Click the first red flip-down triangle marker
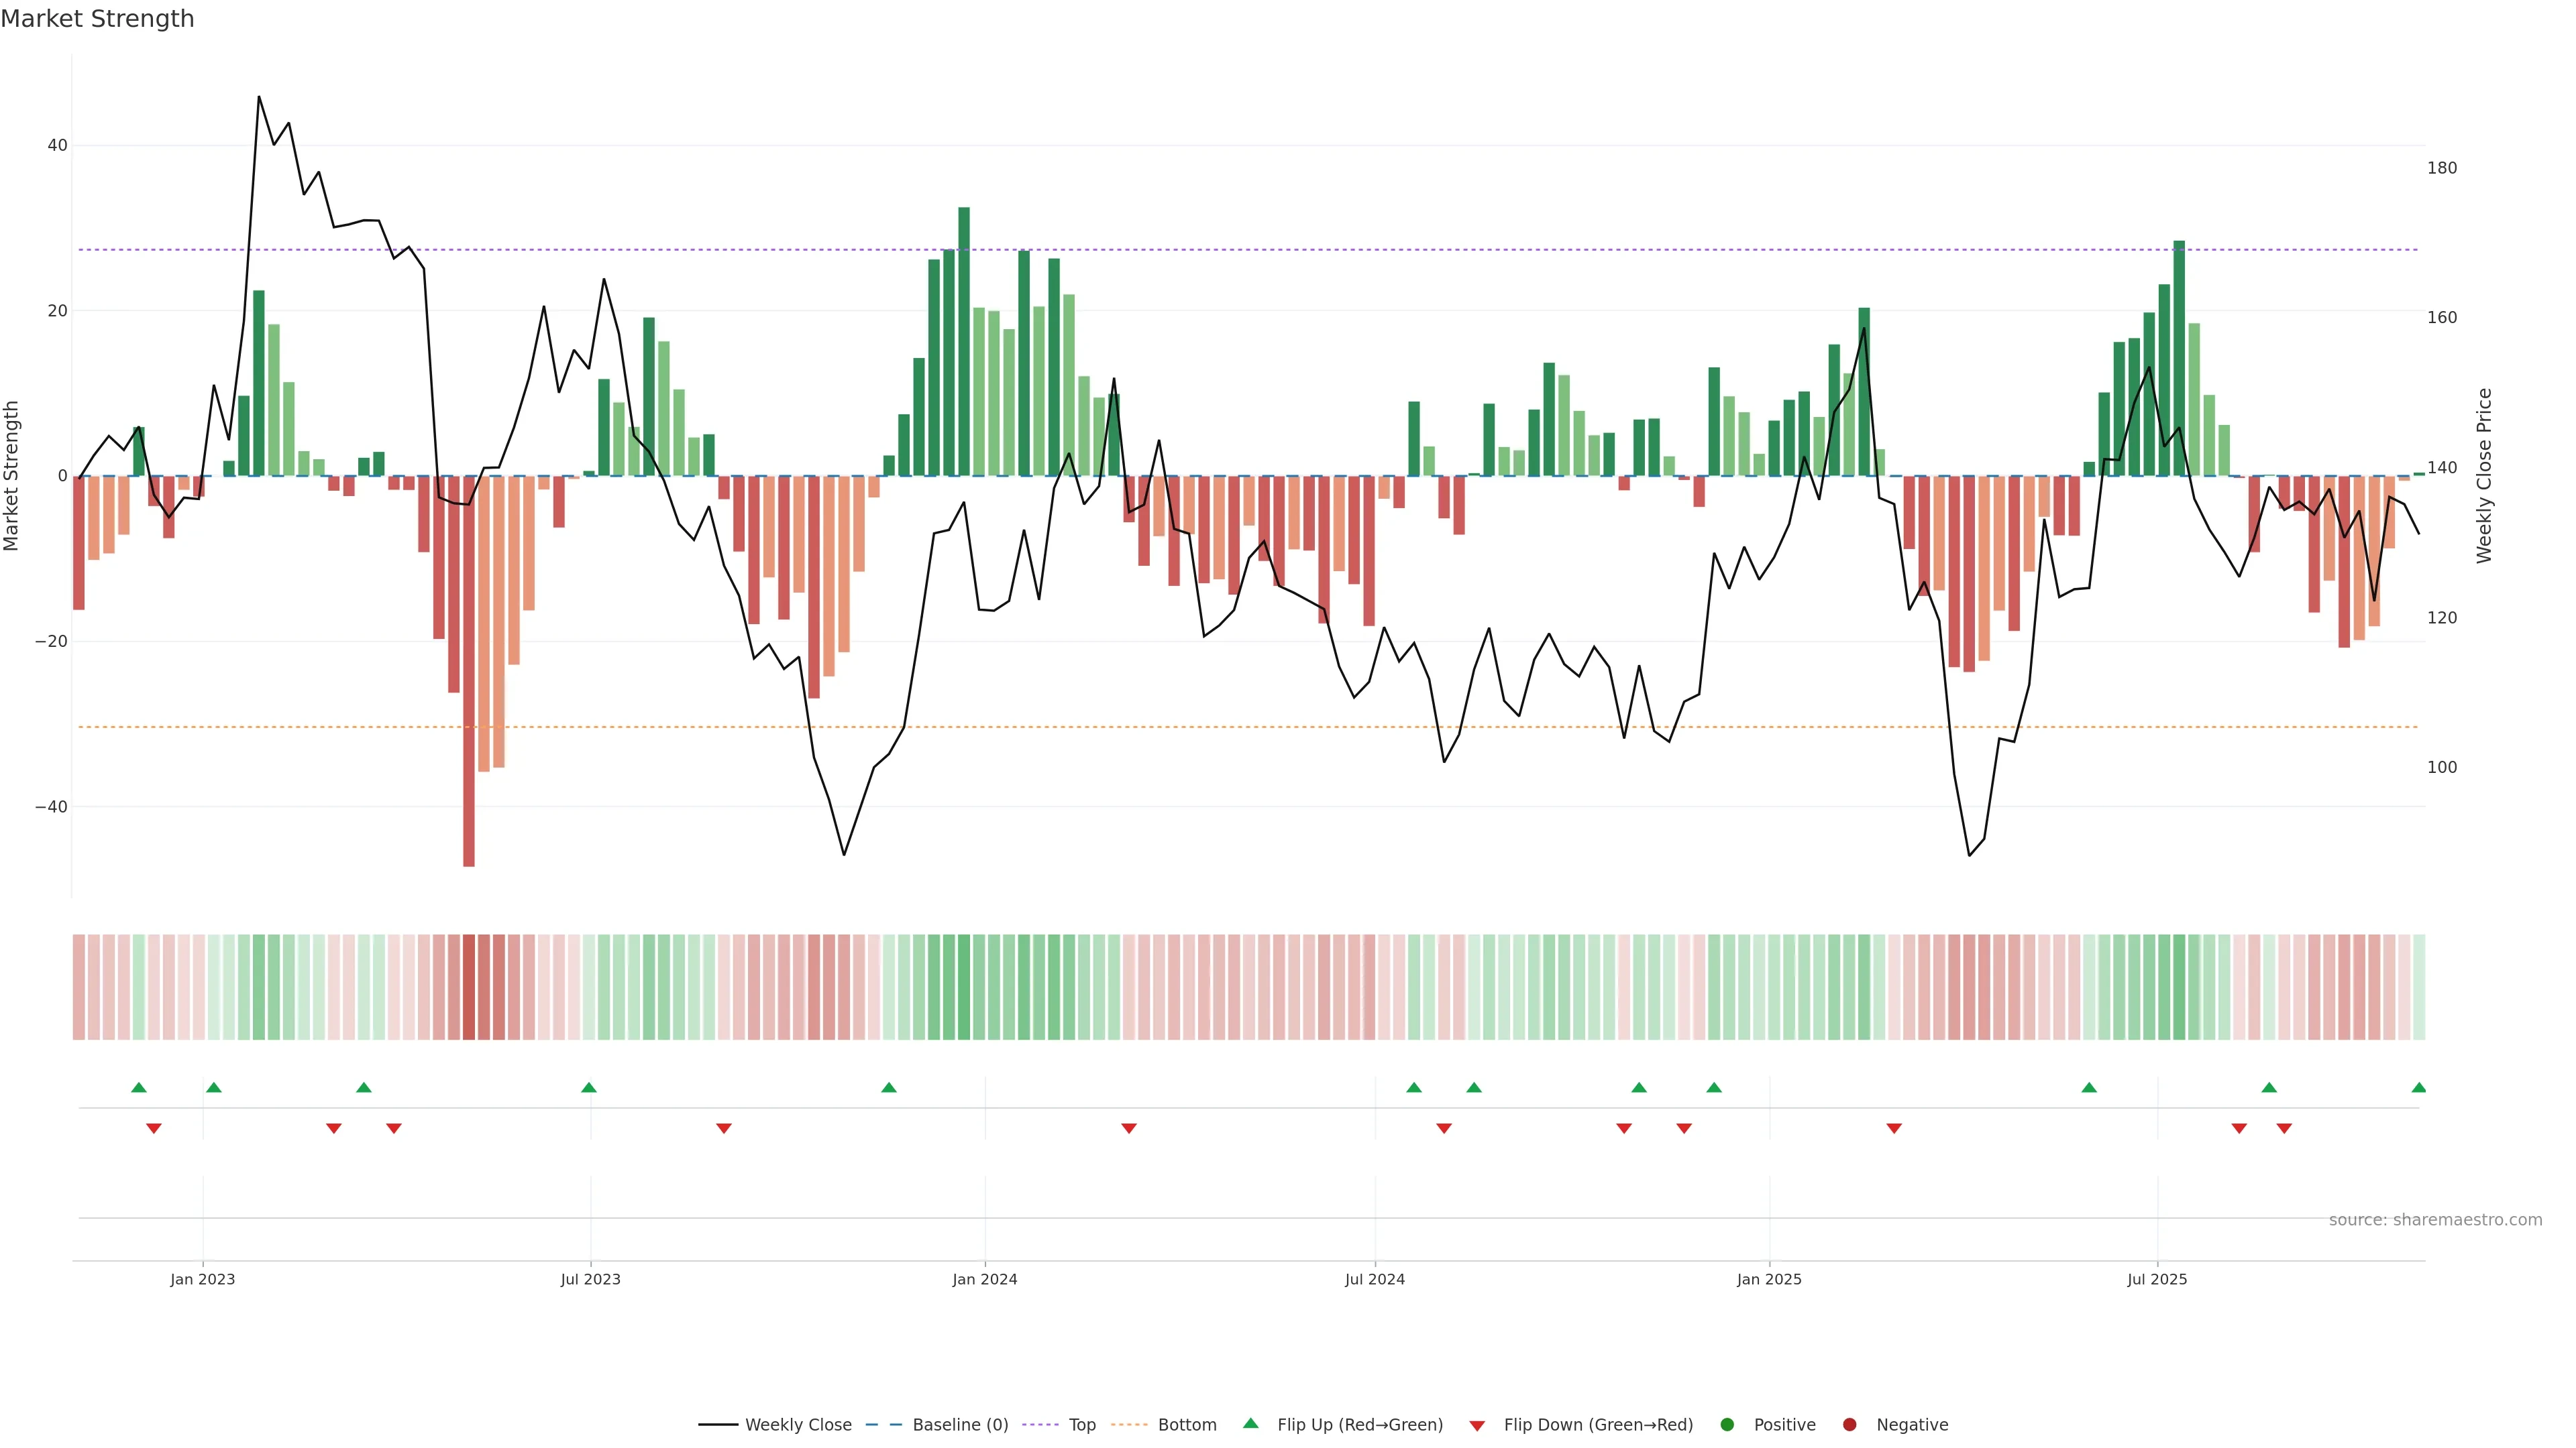Image resolution: width=2576 pixels, height=1448 pixels. pos(154,1128)
